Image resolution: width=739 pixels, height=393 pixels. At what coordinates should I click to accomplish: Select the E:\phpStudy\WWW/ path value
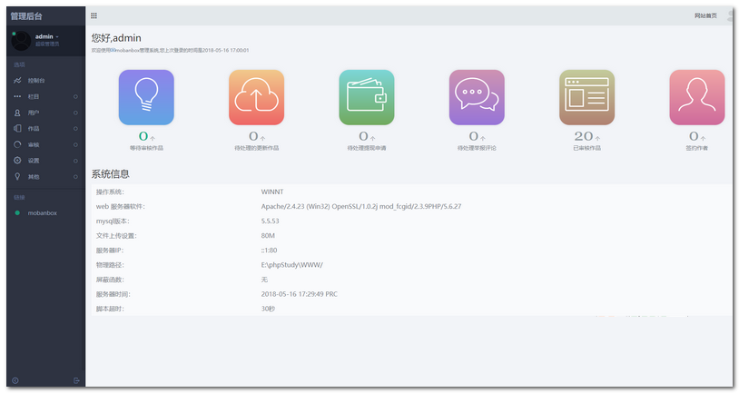[x=291, y=265]
